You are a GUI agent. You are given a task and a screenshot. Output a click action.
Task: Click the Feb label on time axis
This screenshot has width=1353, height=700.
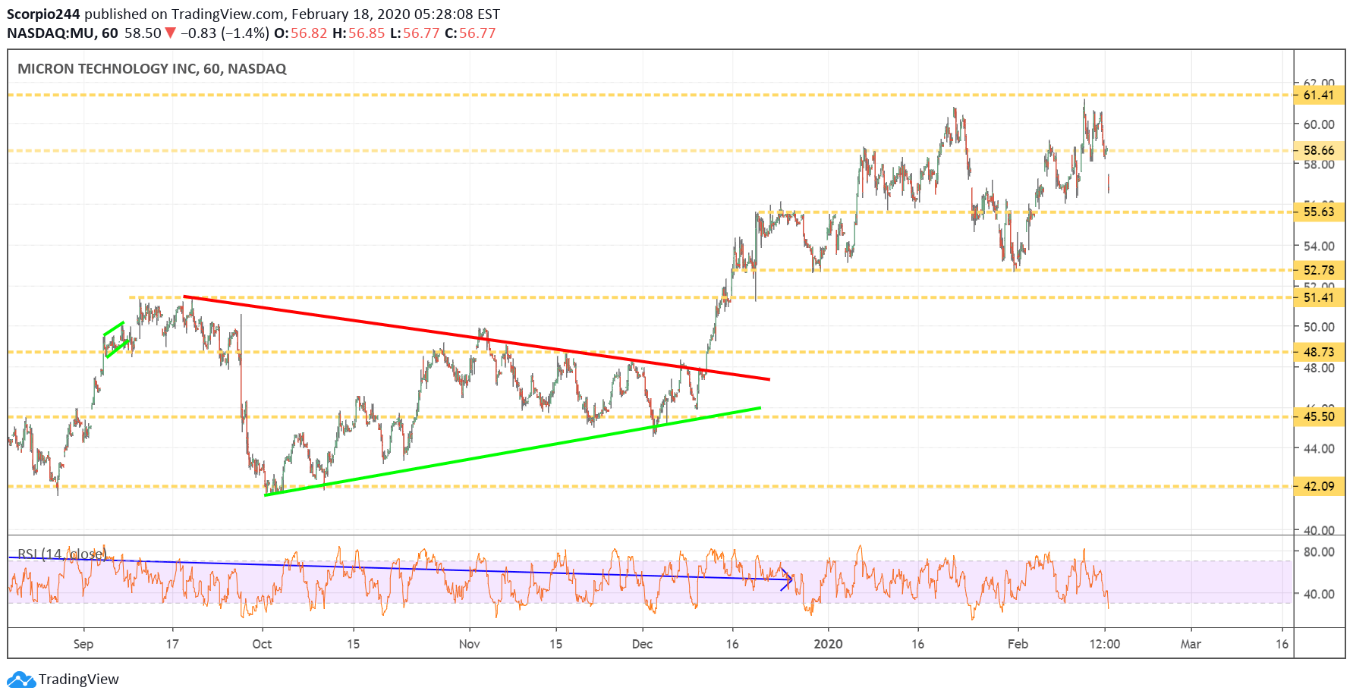tap(1018, 644)
